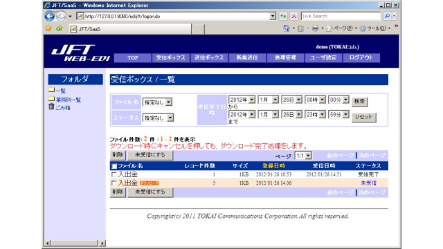Click the 受信完了 status text

(368, 174)
